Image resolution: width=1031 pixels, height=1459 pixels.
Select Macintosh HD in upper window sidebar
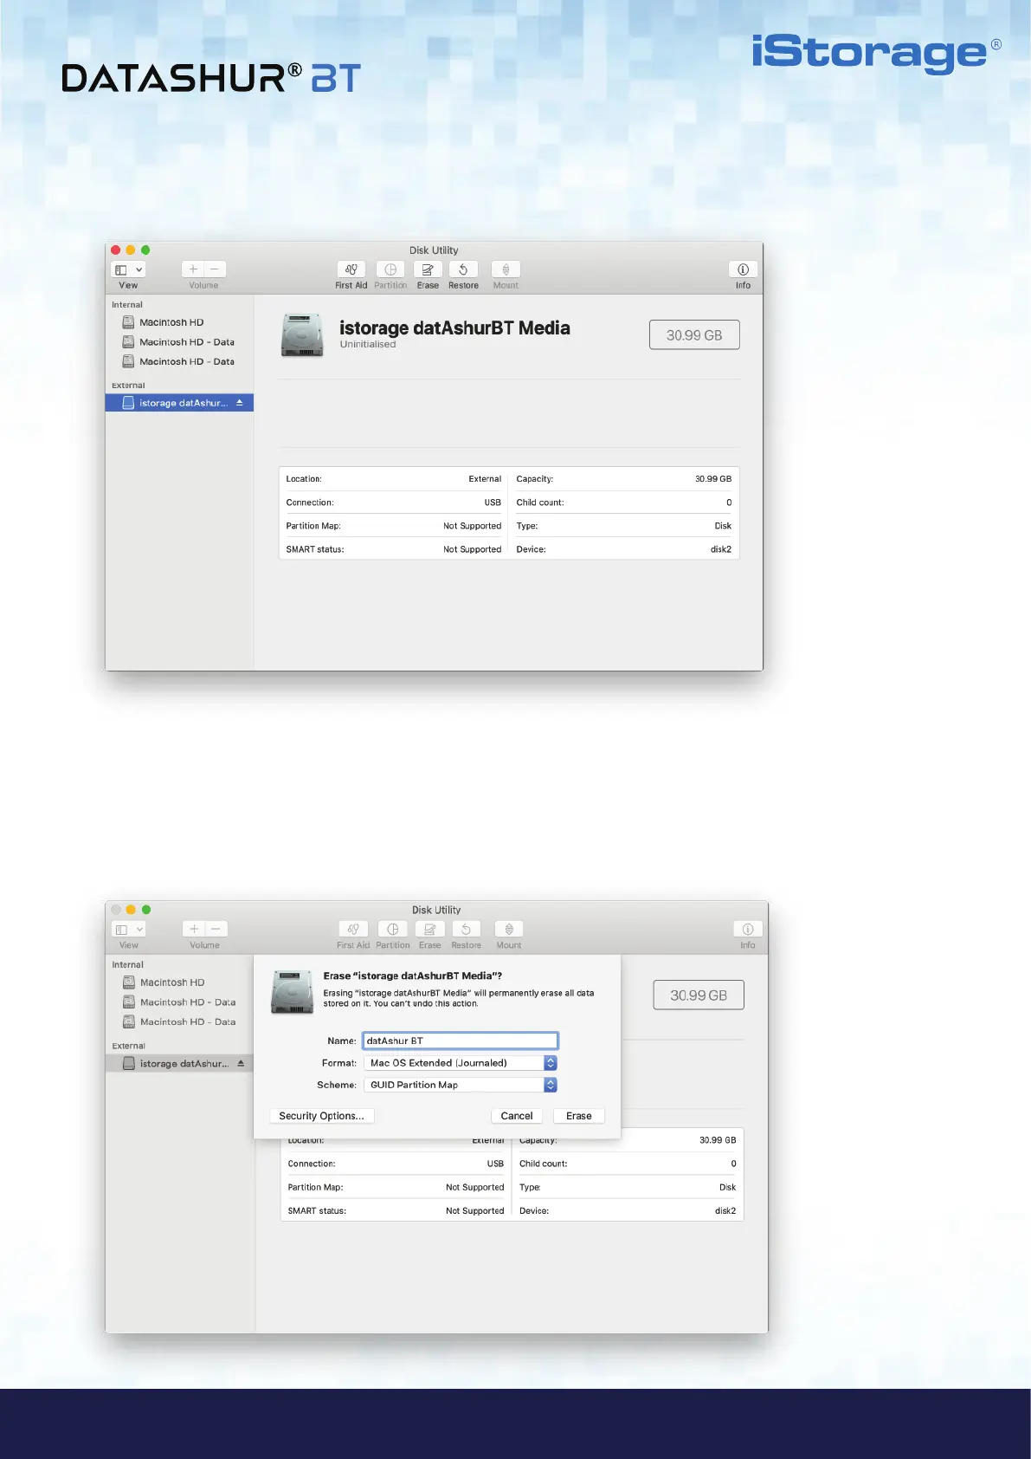(x=171, y=322)
